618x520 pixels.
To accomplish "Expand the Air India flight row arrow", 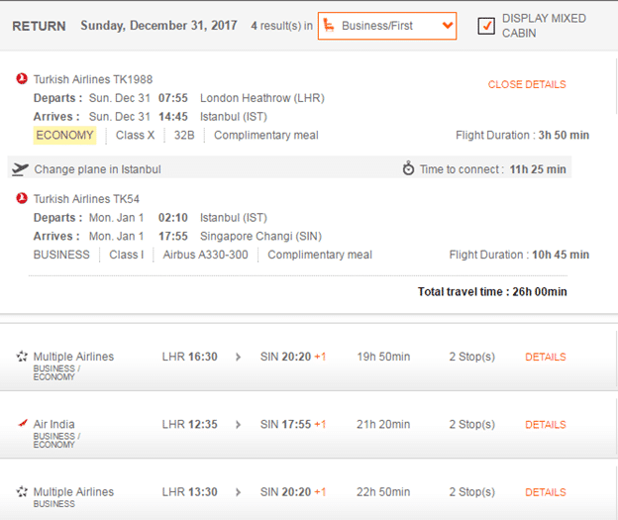I will [x=238, y=425].
